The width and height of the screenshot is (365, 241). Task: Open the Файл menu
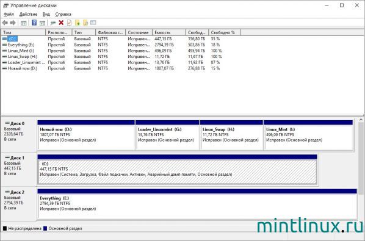coord(9,14)
